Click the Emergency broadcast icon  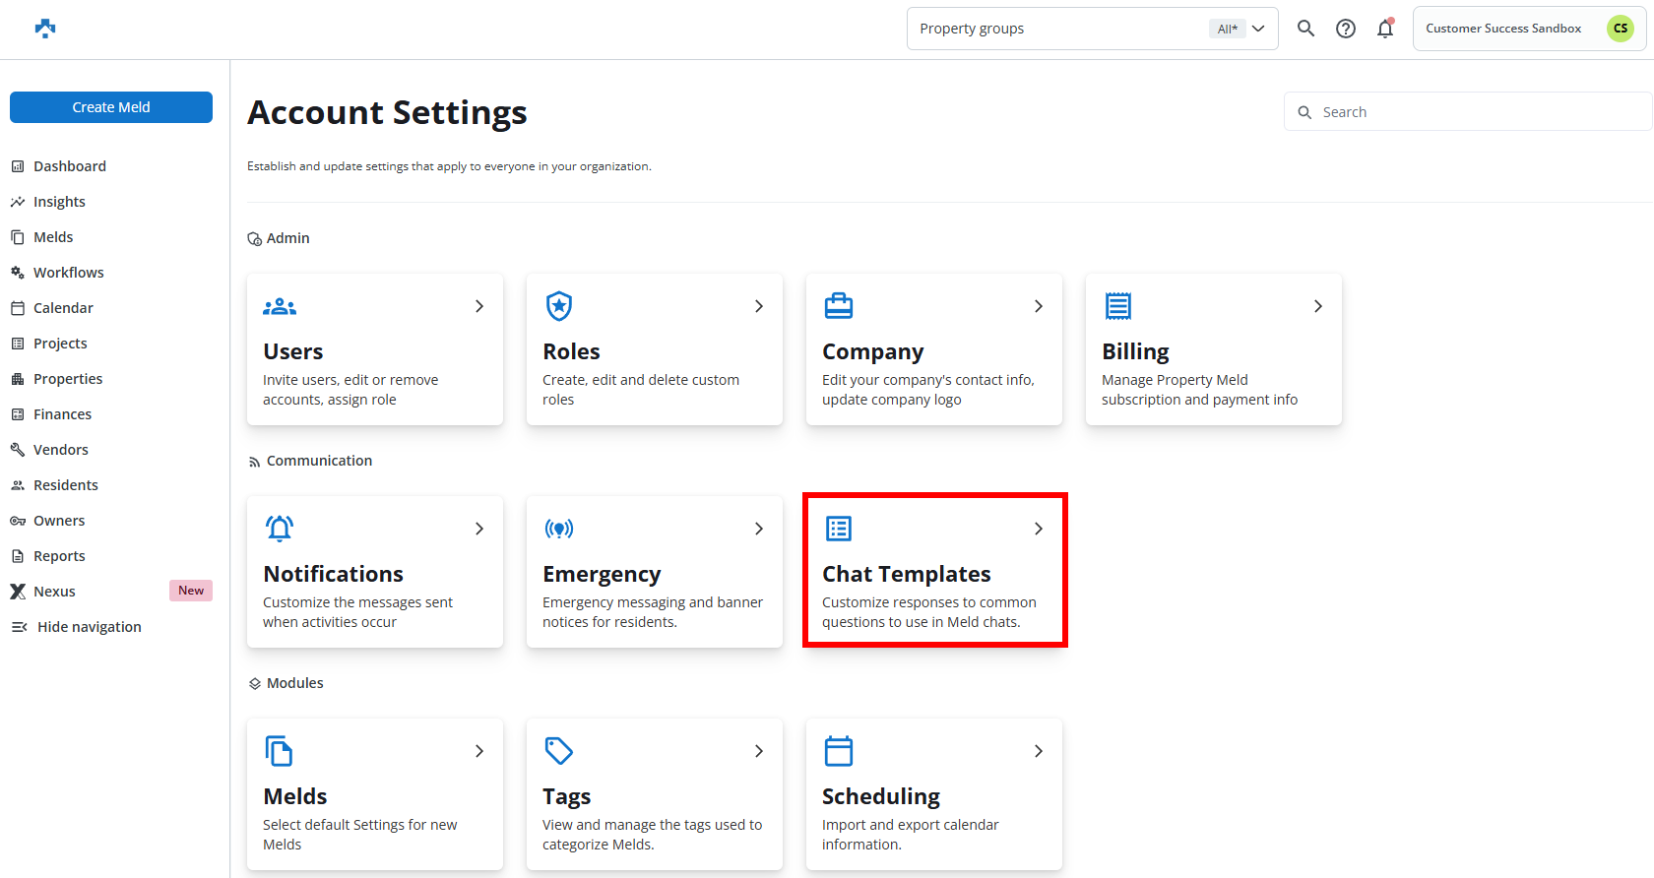[x=559, y=529]
